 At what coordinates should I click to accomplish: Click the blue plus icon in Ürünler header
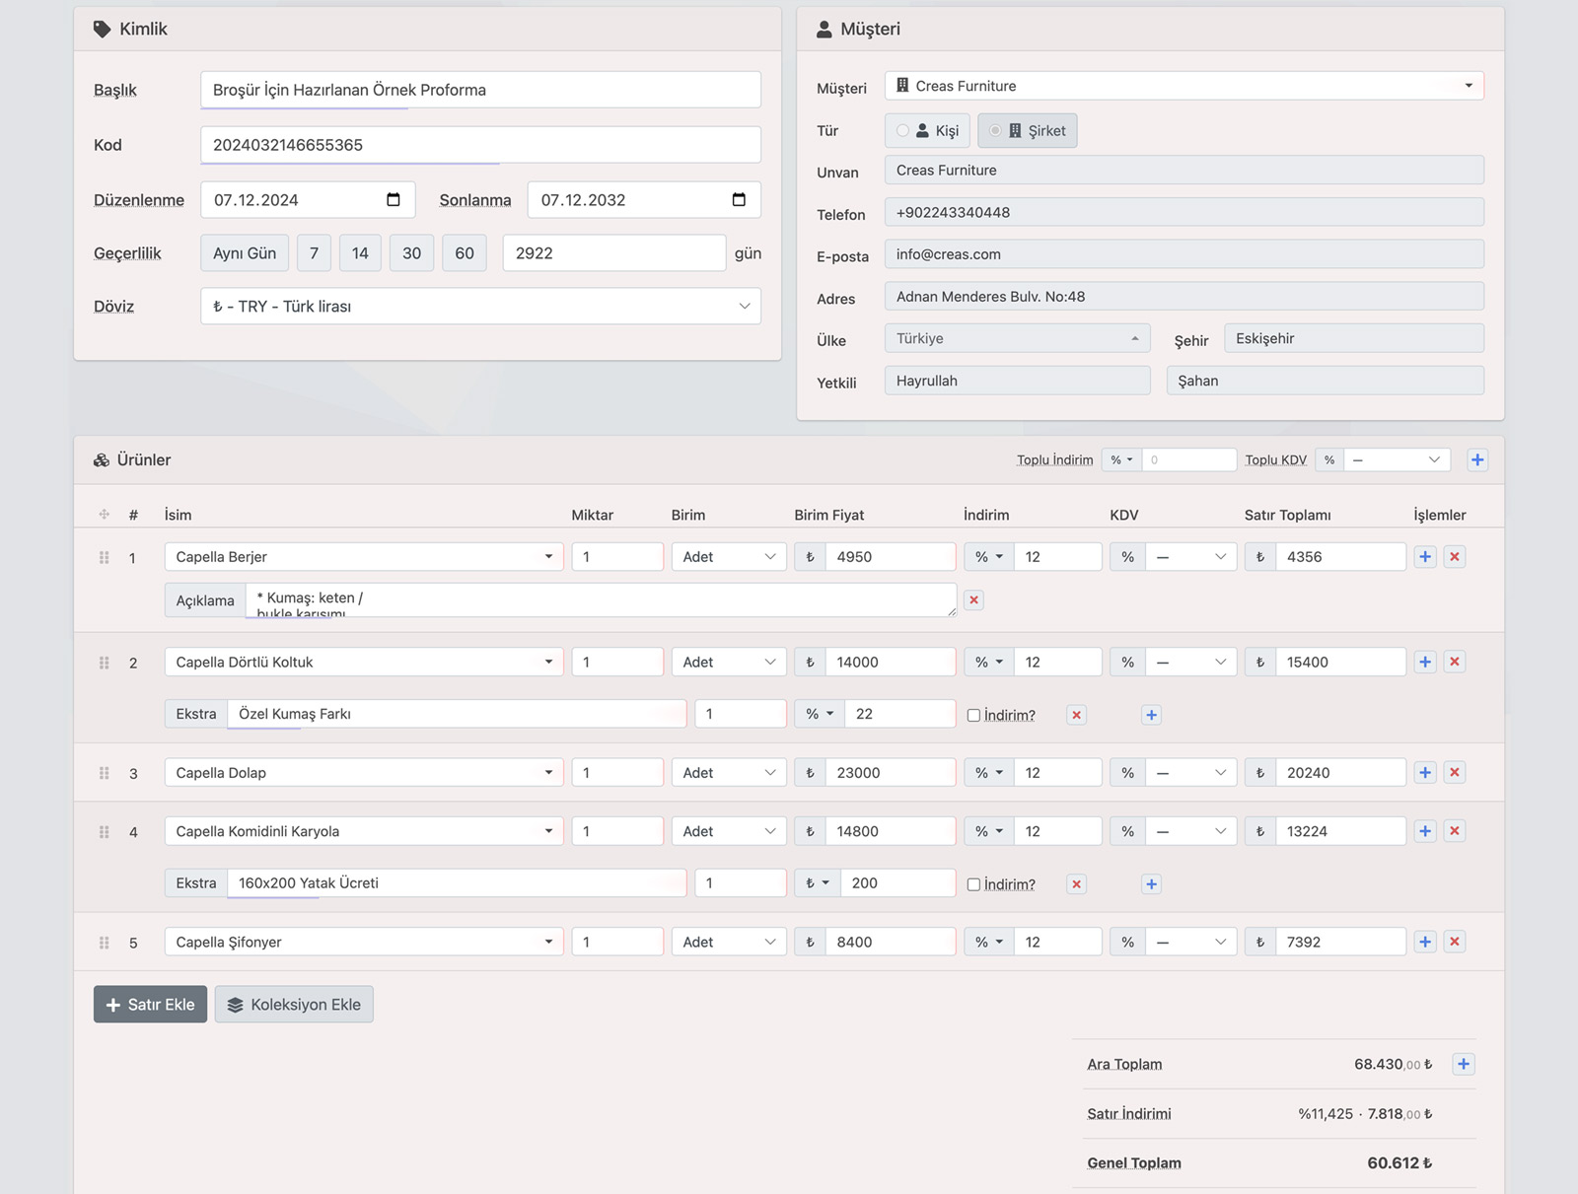tap(1476, 460)
